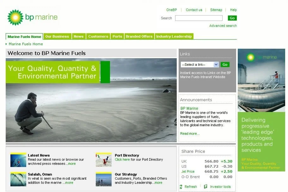
Task: Open the Contact us link
Action: [194, 10]
